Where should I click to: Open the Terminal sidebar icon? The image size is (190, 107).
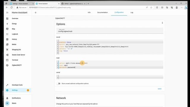coord(7,60)
